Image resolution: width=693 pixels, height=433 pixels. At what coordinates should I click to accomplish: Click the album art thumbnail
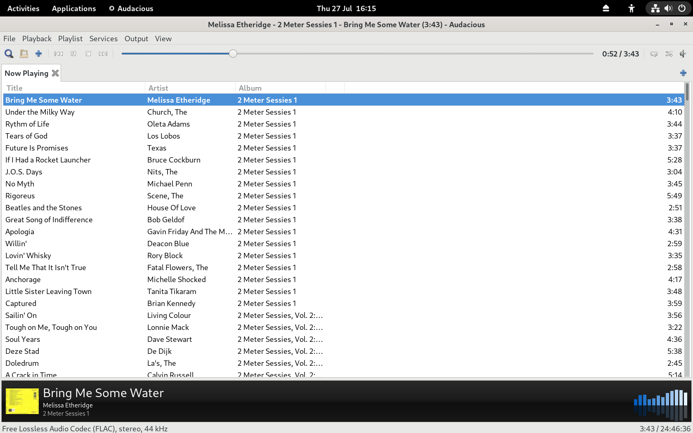point(22,401)
